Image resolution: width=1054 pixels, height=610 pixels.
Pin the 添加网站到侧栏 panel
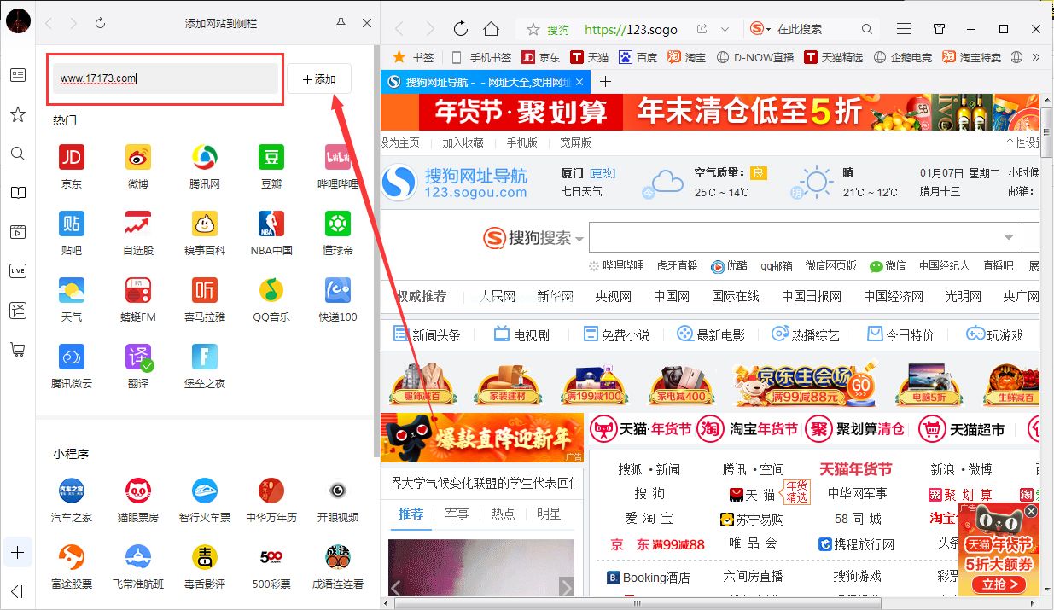341,23
